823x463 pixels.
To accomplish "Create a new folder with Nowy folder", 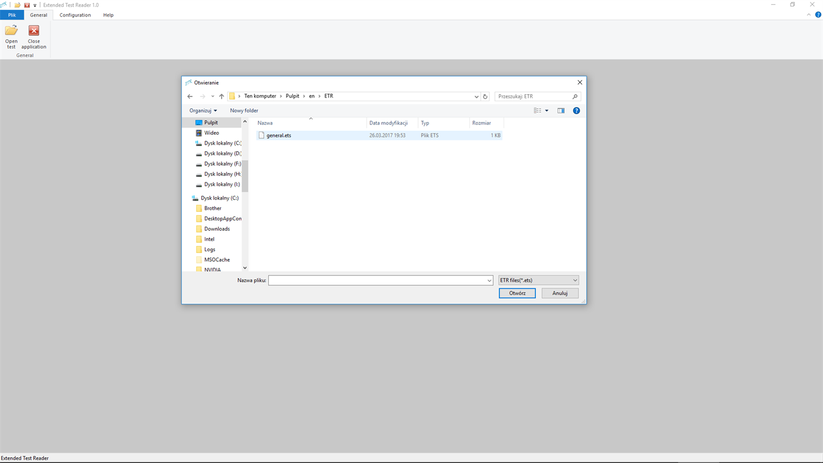I will (x=244, y=110).
